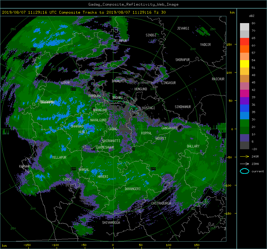The height and width of the screenshot is (249, 267).
Task: Click the Gadag_Composite_Reflectivity_Web_Image title
Action: 133,4
